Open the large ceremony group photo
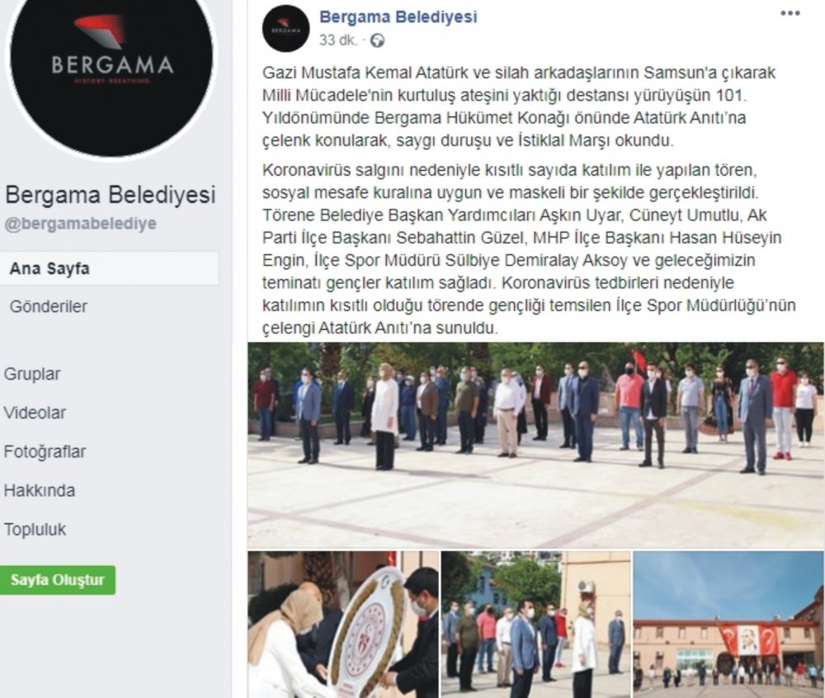 point(535,446)
